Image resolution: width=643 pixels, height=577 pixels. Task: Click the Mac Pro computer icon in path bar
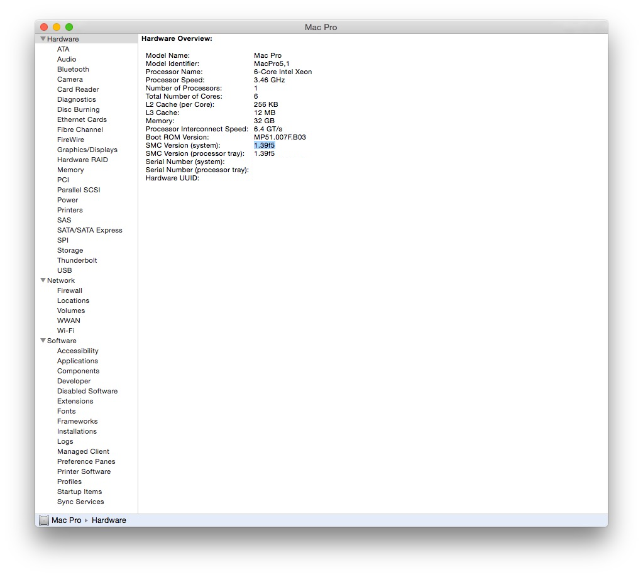point(44,520)
